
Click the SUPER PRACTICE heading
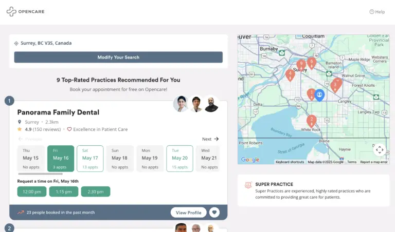pos(274,184)
